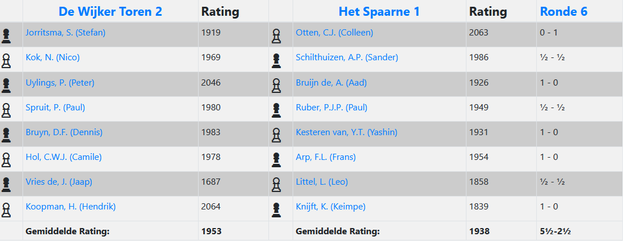This screenshot has width=624, height=241.
Task: Click white pawn icon beside Koopman
Action: 6,209
